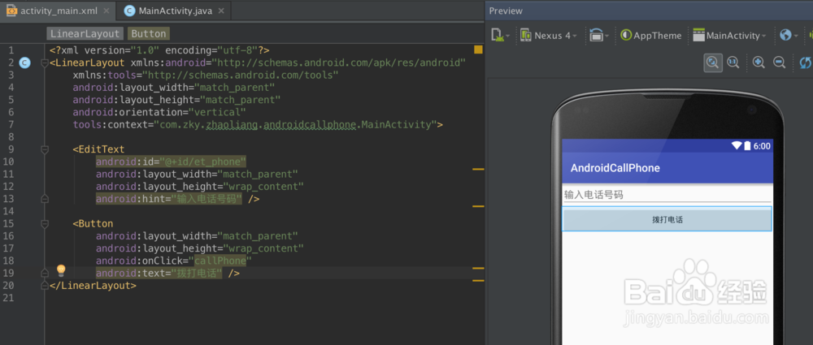This screenshot has width=813, height=345.
Task: Click the "callPhone" onClick value
Action: 220,261
